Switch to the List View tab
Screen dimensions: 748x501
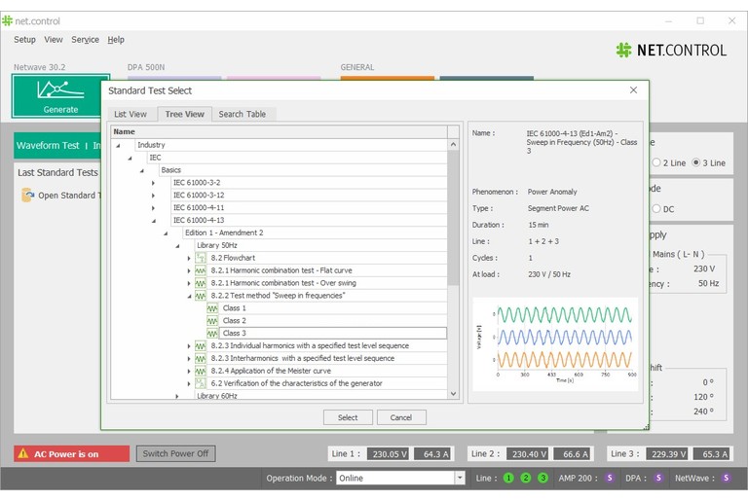[x=131, y=114]
